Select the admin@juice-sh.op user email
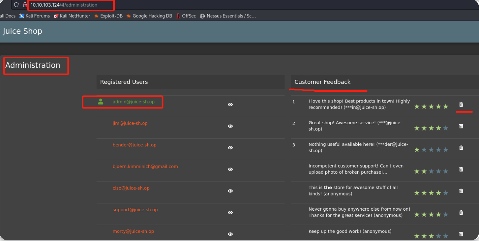 point(134,102)
